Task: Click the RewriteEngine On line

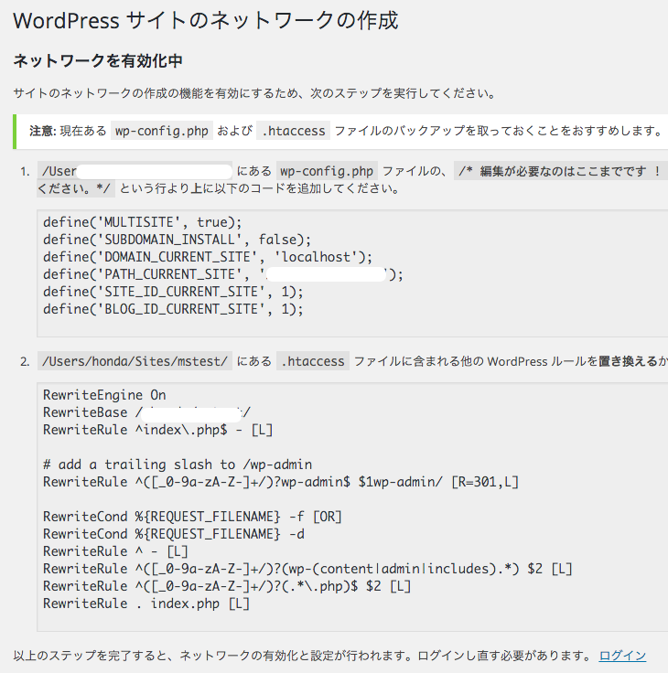Action: tap(104, 395)
